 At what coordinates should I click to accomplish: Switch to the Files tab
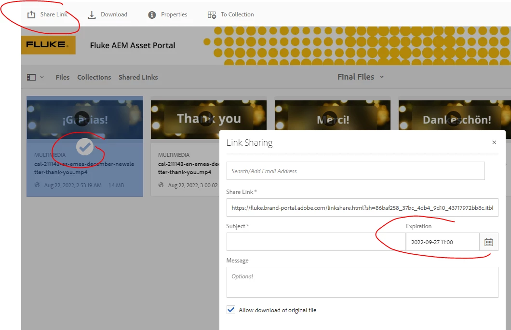click(x=63, y=77)
